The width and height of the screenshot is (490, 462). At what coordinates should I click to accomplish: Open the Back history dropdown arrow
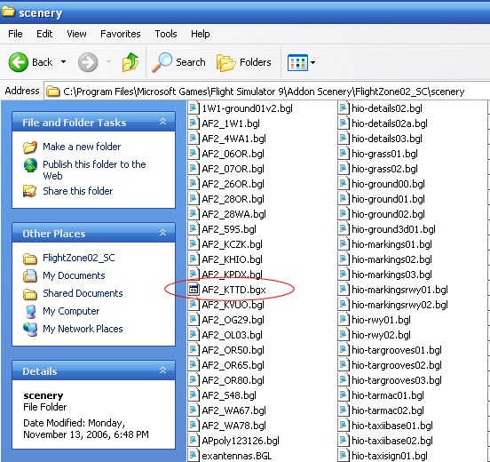pyautogui.click(x=63, y=62)
